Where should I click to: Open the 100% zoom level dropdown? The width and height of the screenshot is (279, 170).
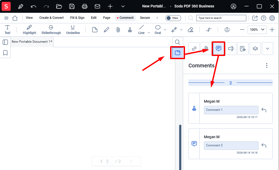coord(257,30)
